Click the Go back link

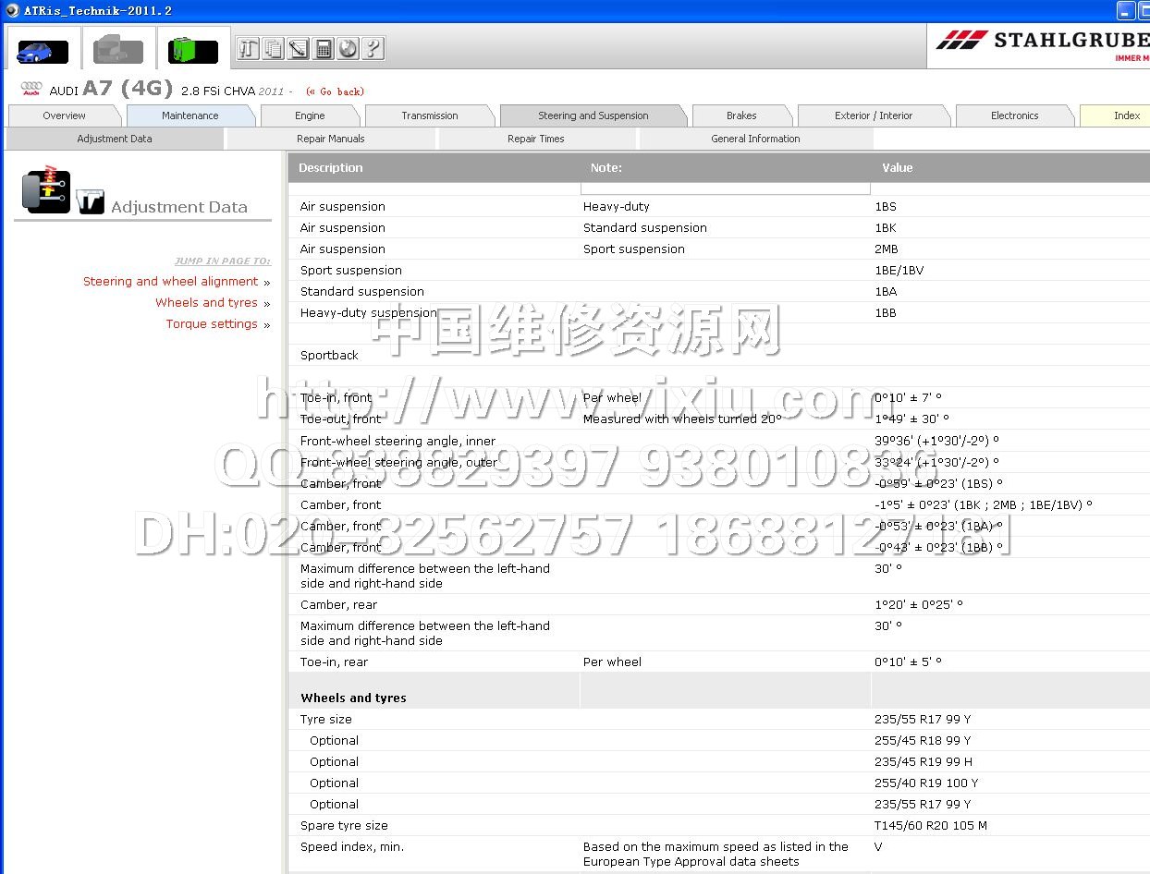pos(336,91)
